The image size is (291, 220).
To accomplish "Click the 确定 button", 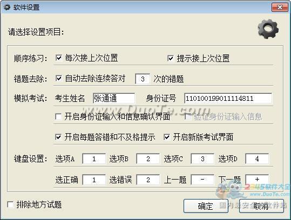I will pos(206,206).
